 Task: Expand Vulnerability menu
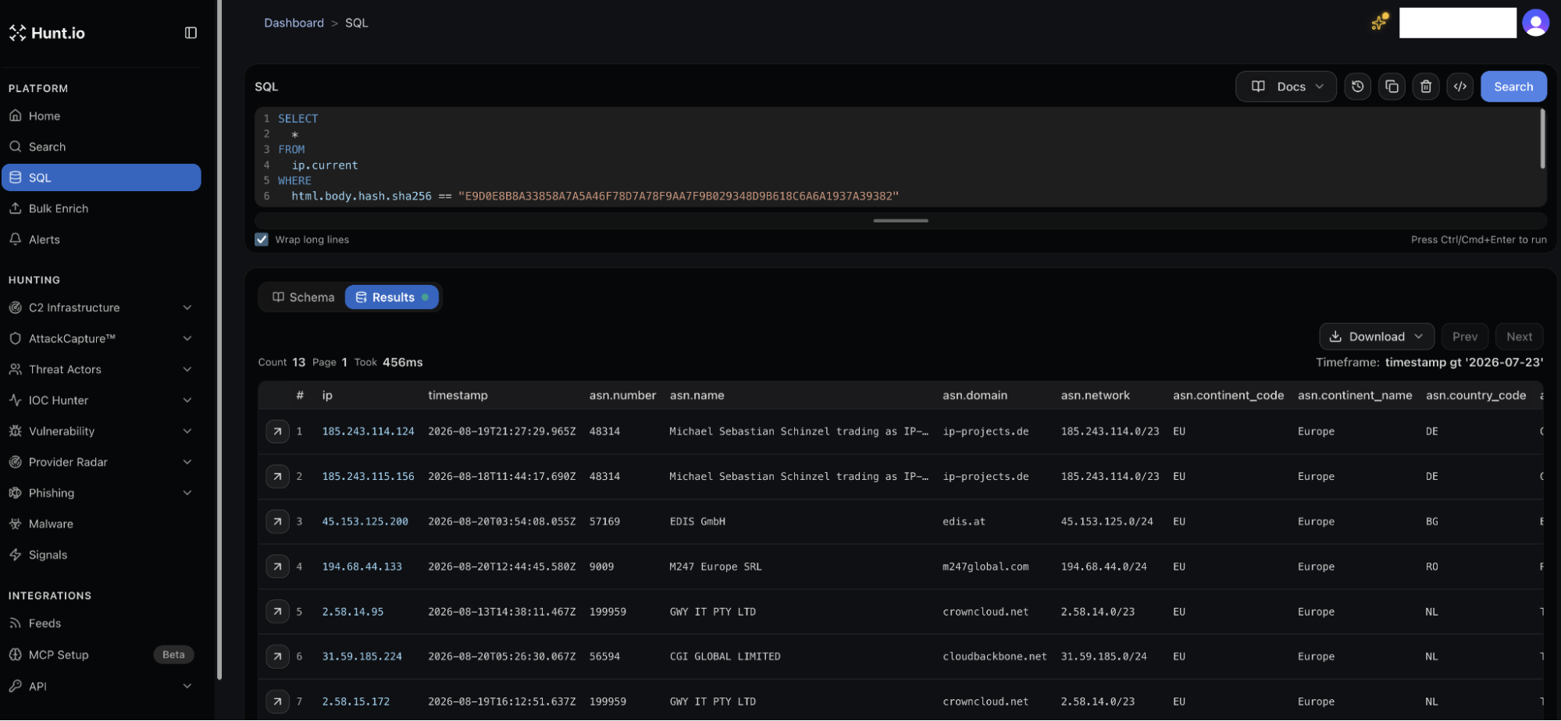coord(102,432)
